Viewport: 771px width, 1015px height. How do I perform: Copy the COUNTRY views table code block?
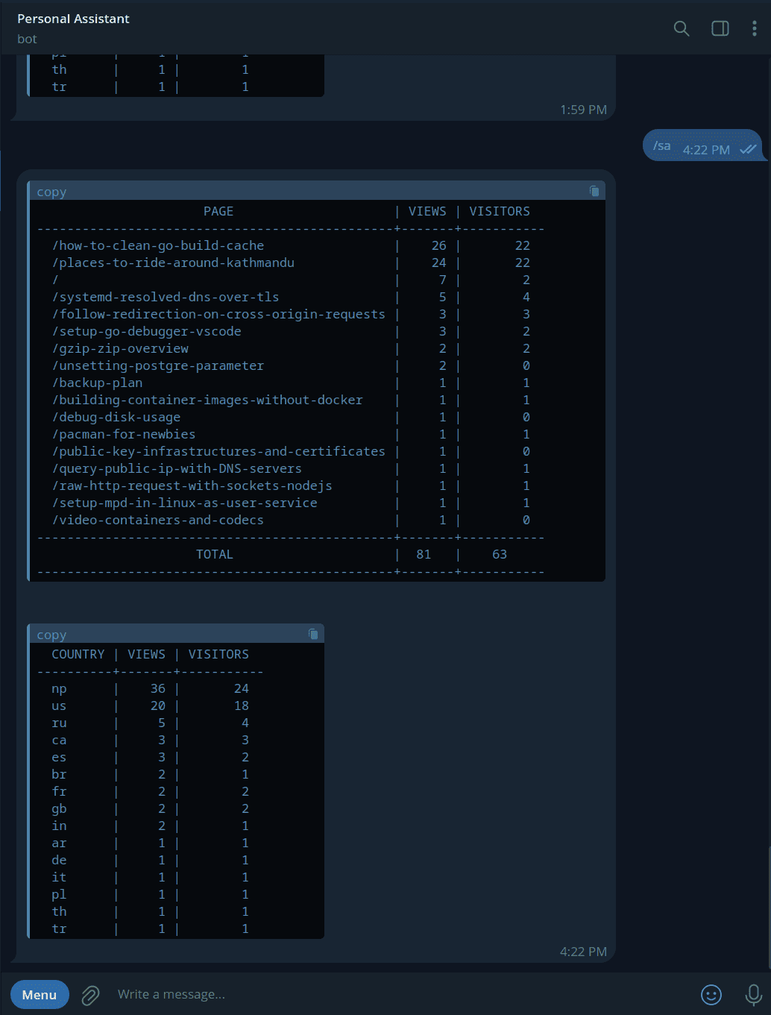313,635
